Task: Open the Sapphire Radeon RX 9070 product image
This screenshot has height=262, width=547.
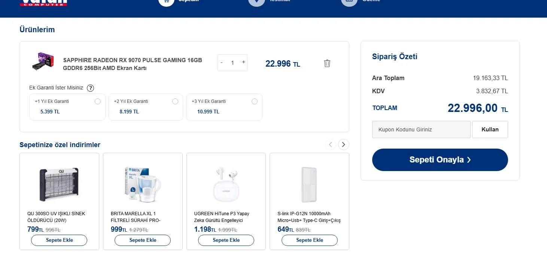Action: (43, 62)
